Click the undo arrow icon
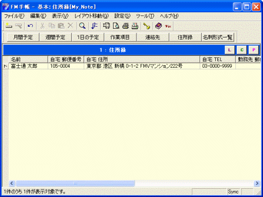 coord(30,26)
